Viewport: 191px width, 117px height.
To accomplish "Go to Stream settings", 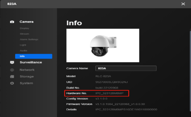I will [24, 34].
